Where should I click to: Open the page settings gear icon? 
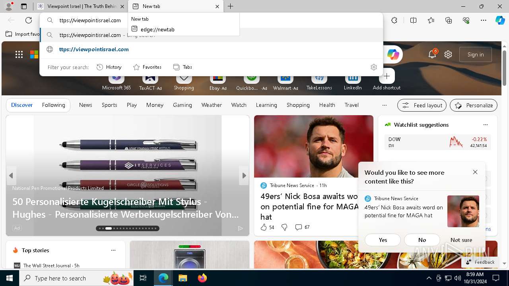(448, 54)
